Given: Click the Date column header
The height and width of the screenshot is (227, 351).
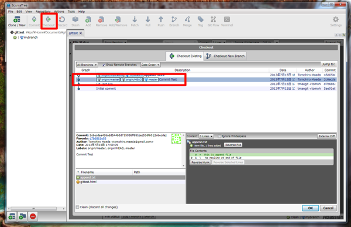Looking at the screenshot, I should click(x=283, y=70).
